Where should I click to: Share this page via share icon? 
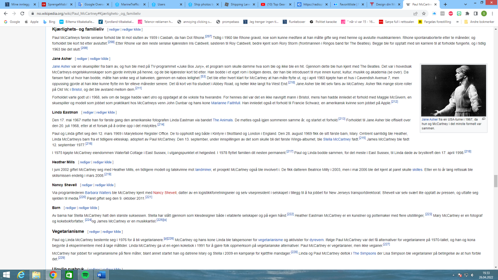[x=416, y=13]
